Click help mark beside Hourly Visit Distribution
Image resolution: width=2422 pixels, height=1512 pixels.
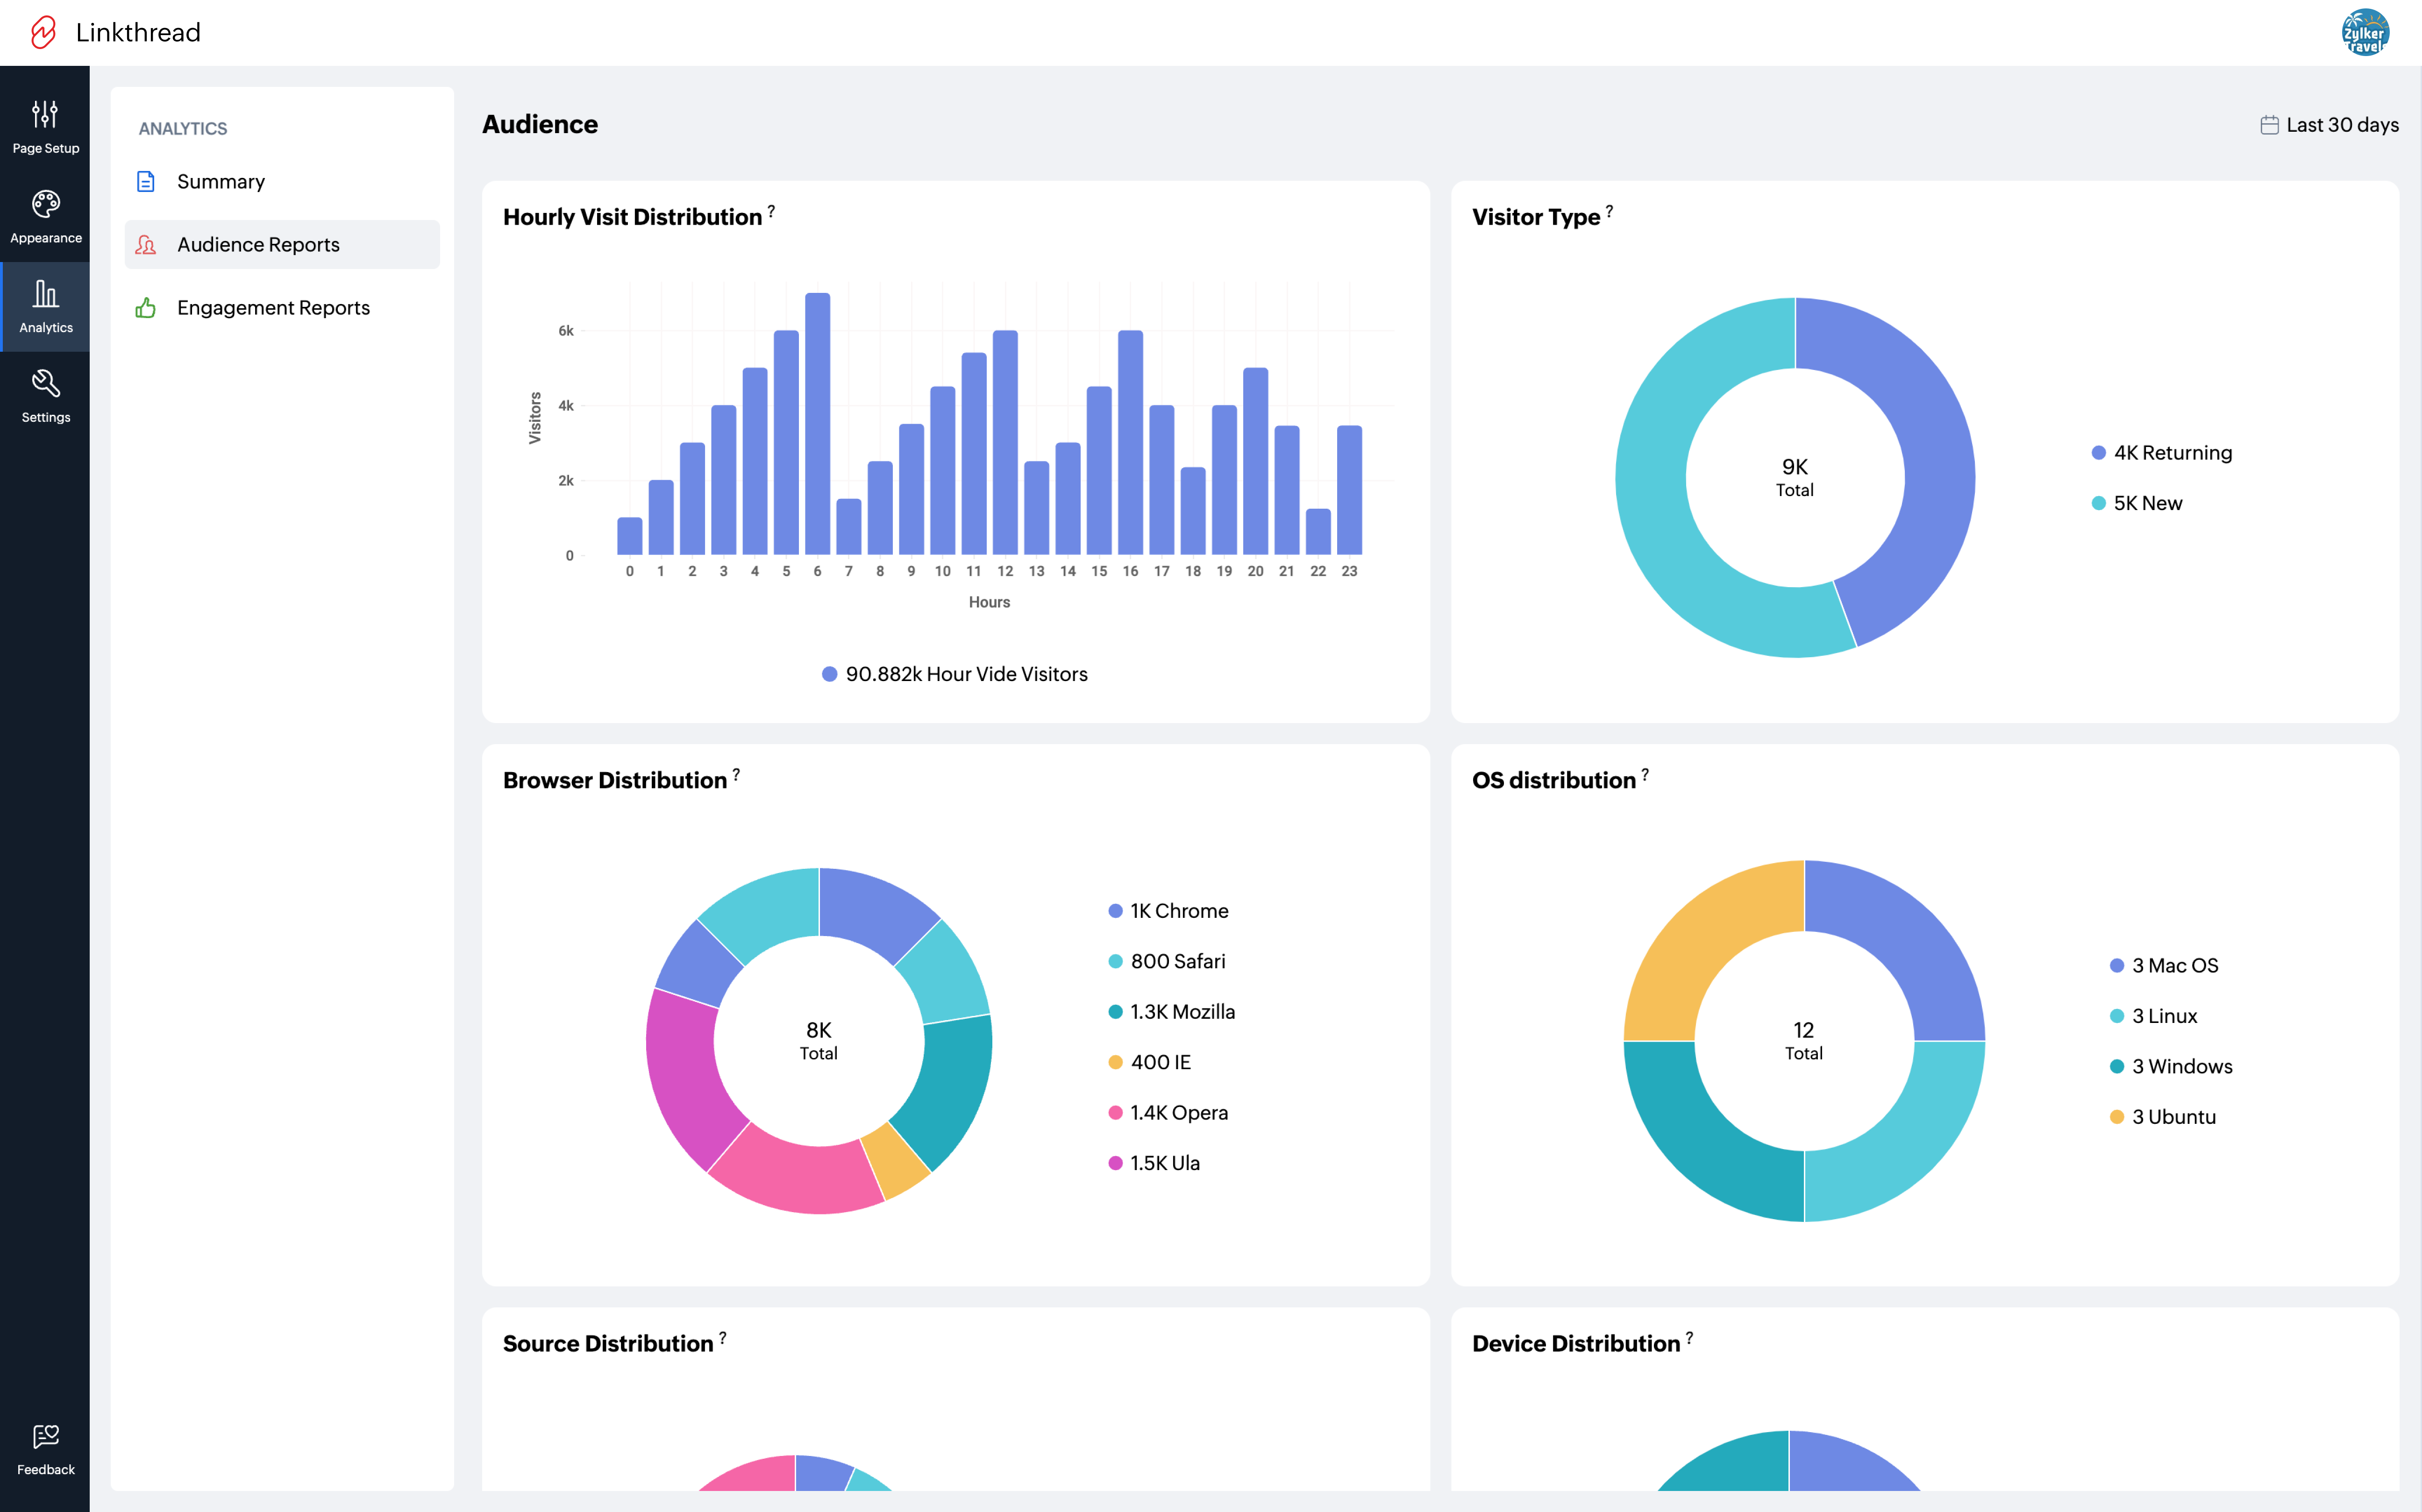[771, 211]
